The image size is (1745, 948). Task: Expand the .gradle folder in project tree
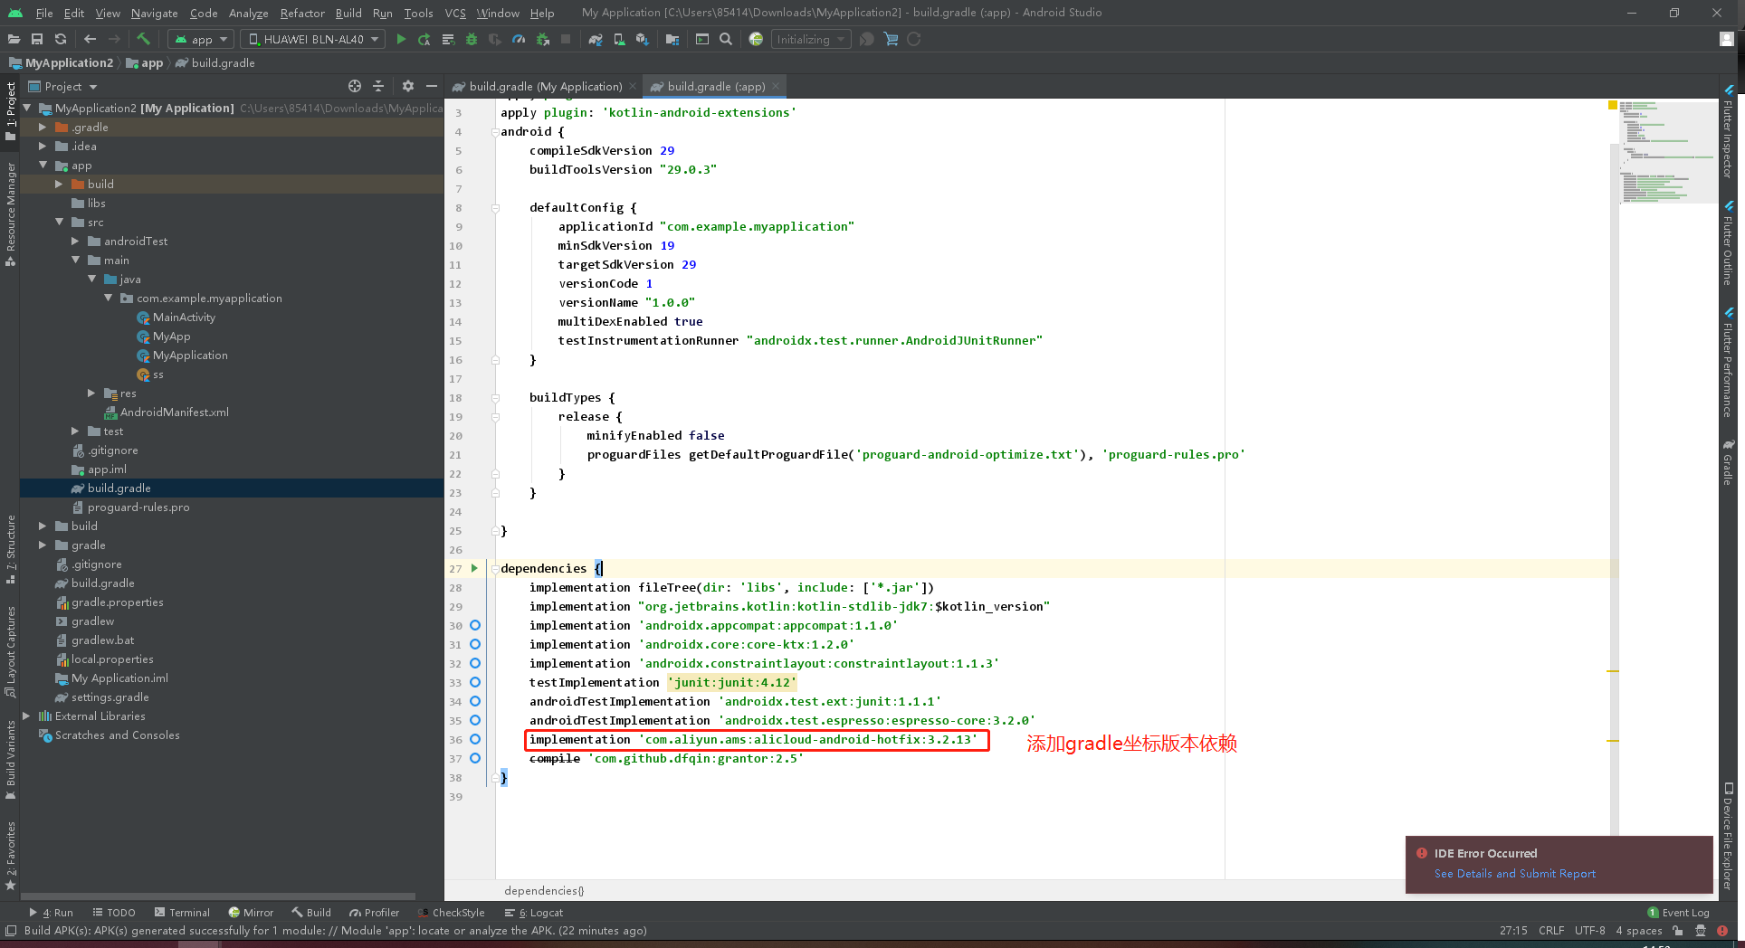(43, 128)
